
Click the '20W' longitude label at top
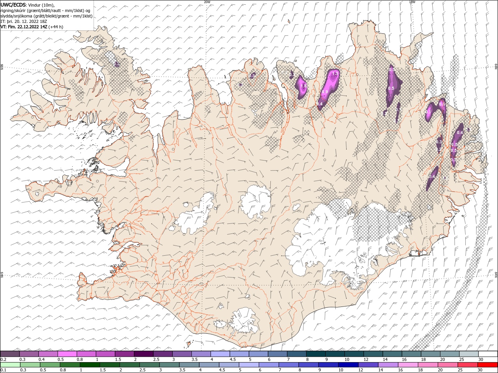(x=207, y=2)
